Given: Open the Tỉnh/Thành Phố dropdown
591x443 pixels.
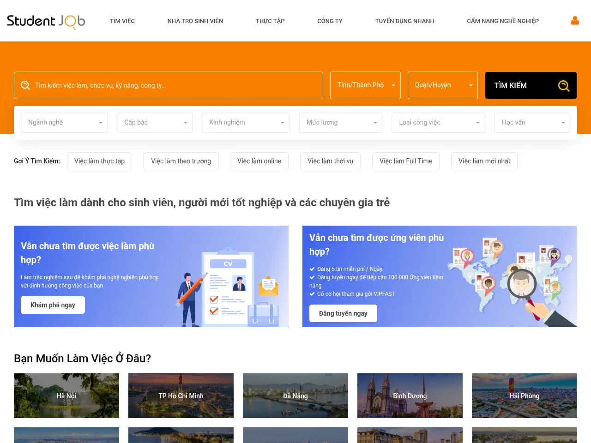Looking at the screenshot, I should tap(365, 85).
